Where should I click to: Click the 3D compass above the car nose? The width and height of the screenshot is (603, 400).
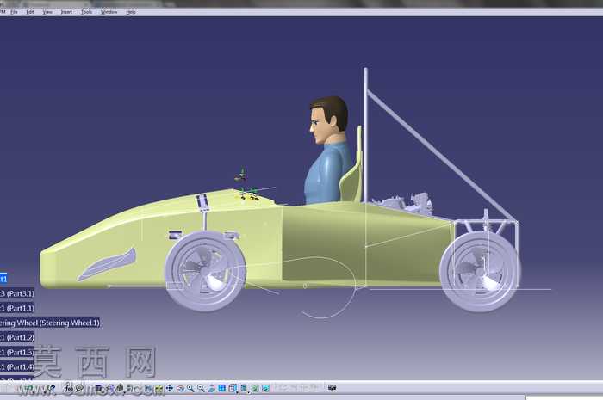241,175
